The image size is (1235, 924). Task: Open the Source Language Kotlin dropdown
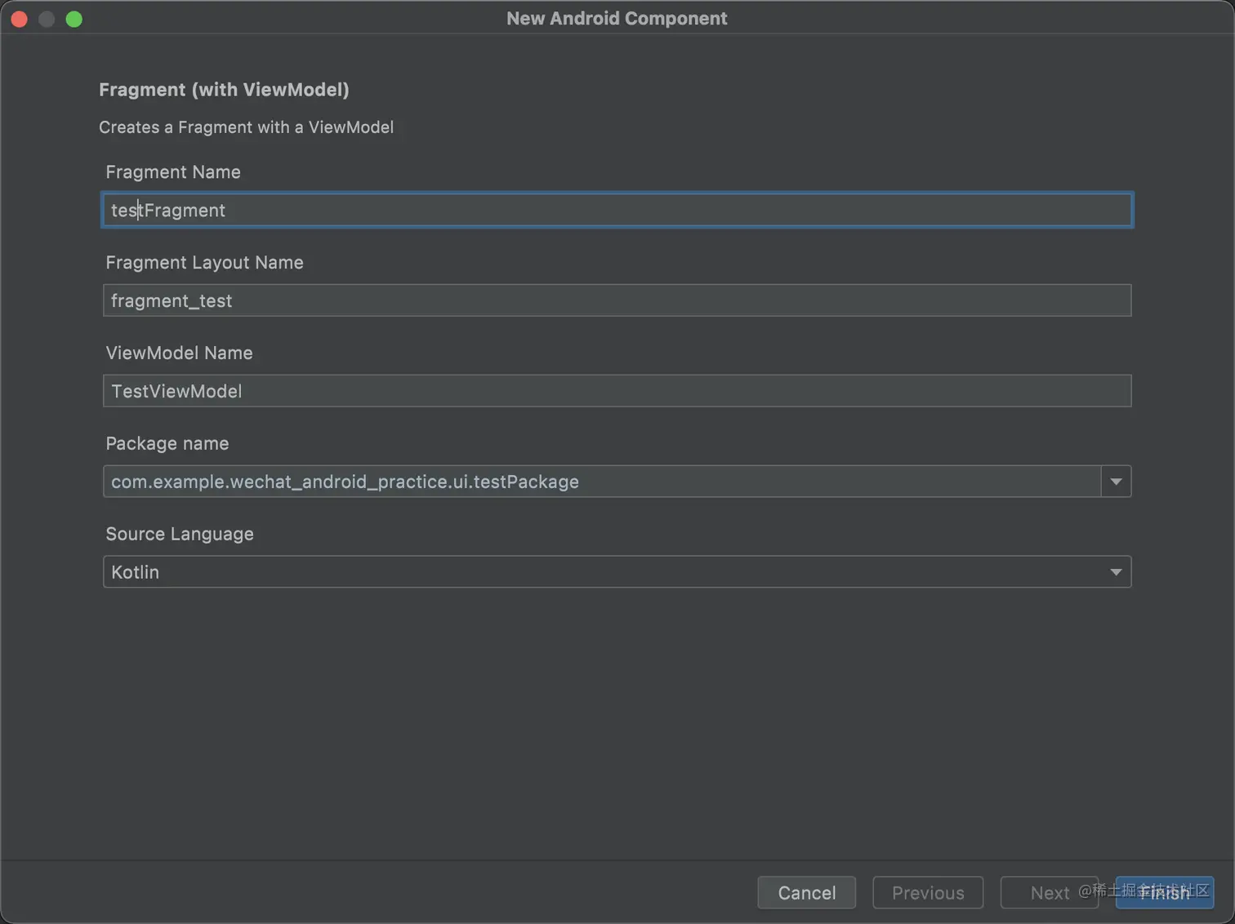[x=617, y=573]
